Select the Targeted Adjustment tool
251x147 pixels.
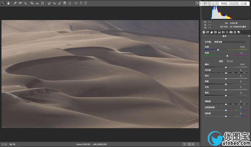coord(25,3)
